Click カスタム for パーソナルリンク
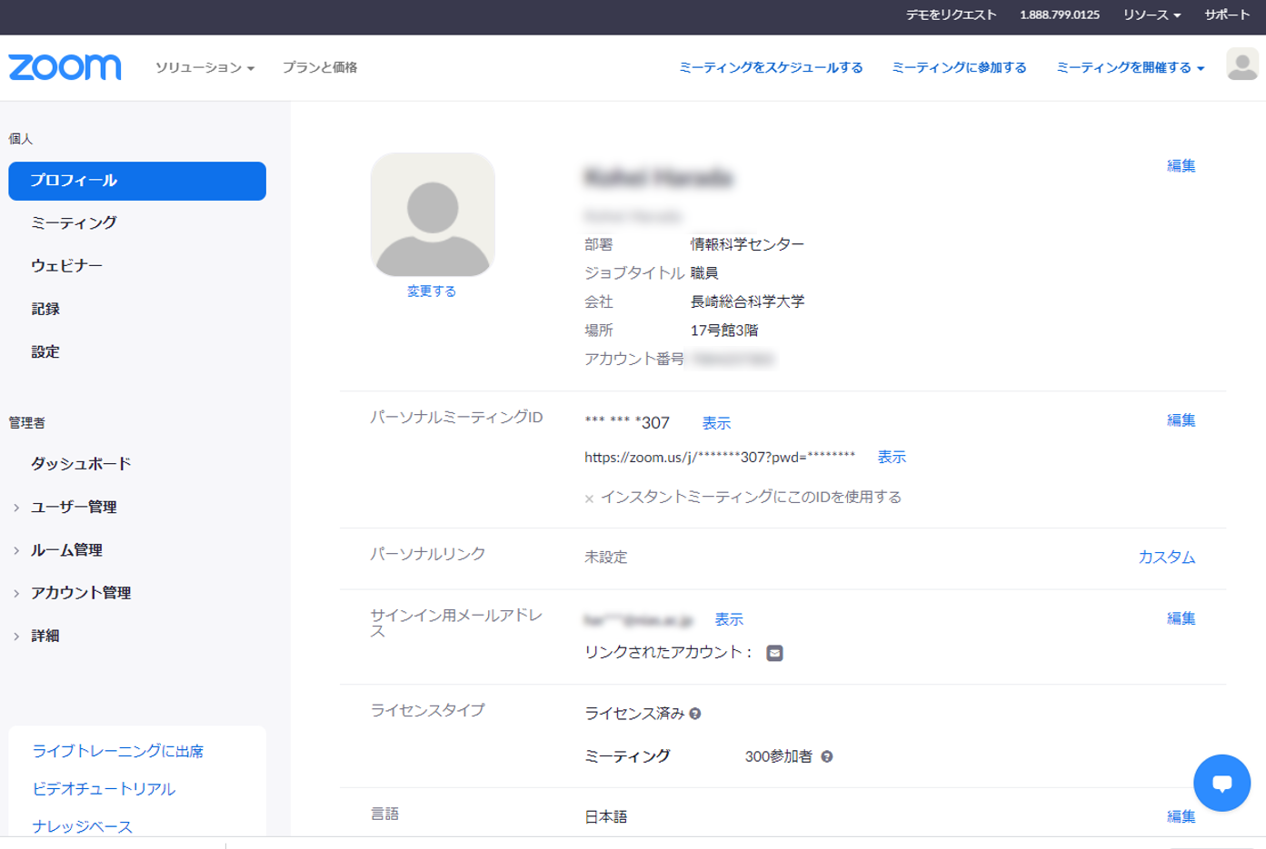 pos(1167,557)
